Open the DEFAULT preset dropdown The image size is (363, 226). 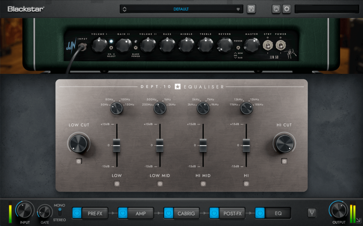pos(181,9)
